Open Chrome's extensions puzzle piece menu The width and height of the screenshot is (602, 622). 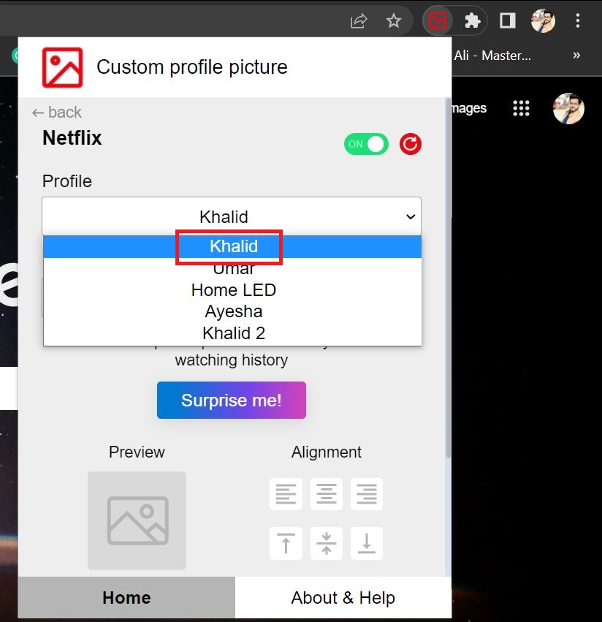(472, 20)
